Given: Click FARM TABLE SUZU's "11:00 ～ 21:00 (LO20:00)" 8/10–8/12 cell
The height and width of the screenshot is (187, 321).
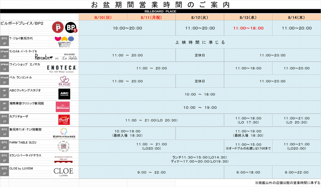Looking at the screenshot, I should point(152,146).
